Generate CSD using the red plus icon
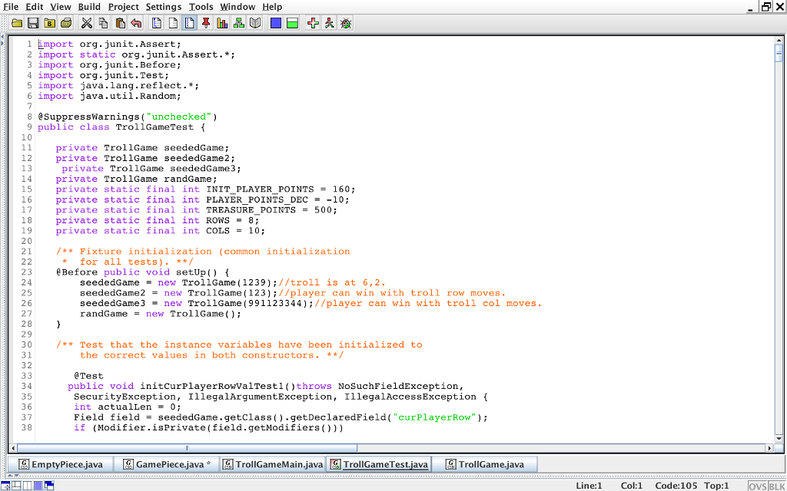Screen dimensions: 787x491 coord(313,23)
